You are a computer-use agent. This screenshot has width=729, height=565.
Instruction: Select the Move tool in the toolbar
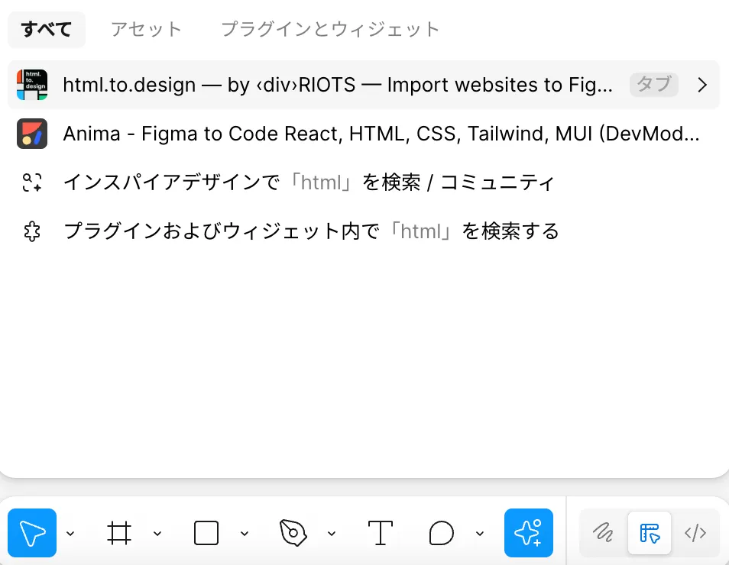point(32,533)
